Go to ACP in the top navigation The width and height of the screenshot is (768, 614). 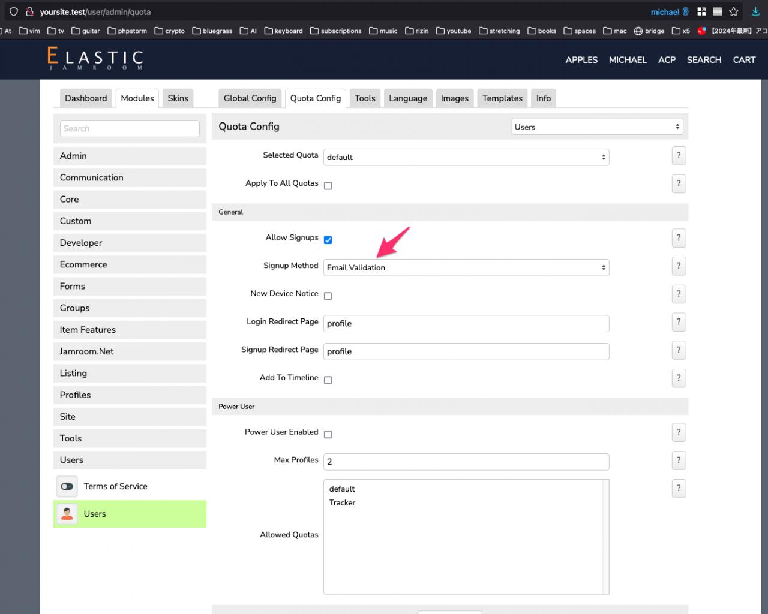click(667, 60)
